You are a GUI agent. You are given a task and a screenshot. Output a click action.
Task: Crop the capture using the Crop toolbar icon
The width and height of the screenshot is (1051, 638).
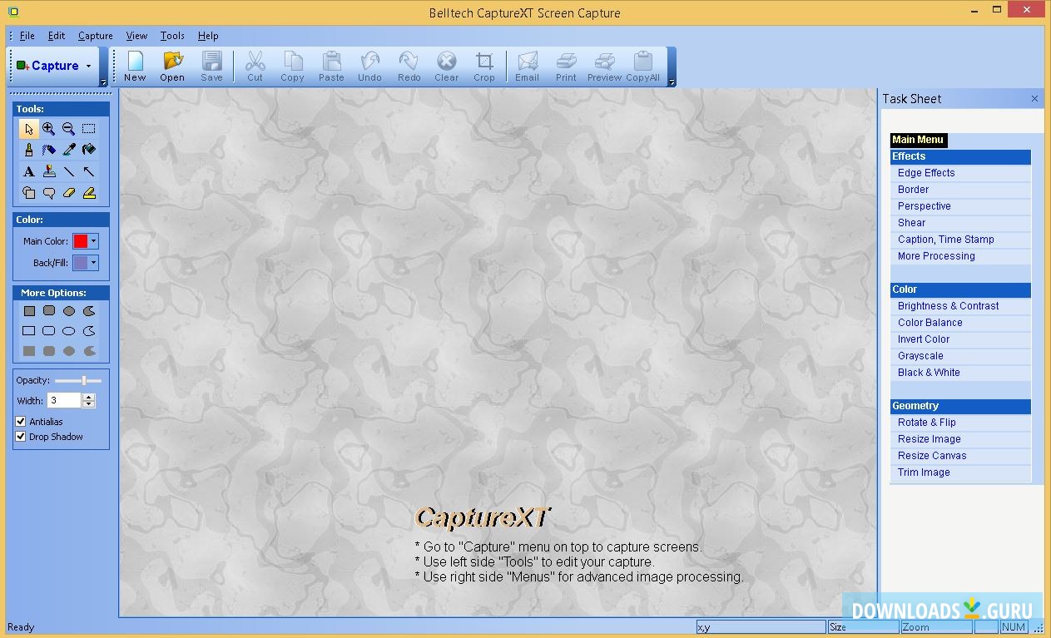point(484,66)
